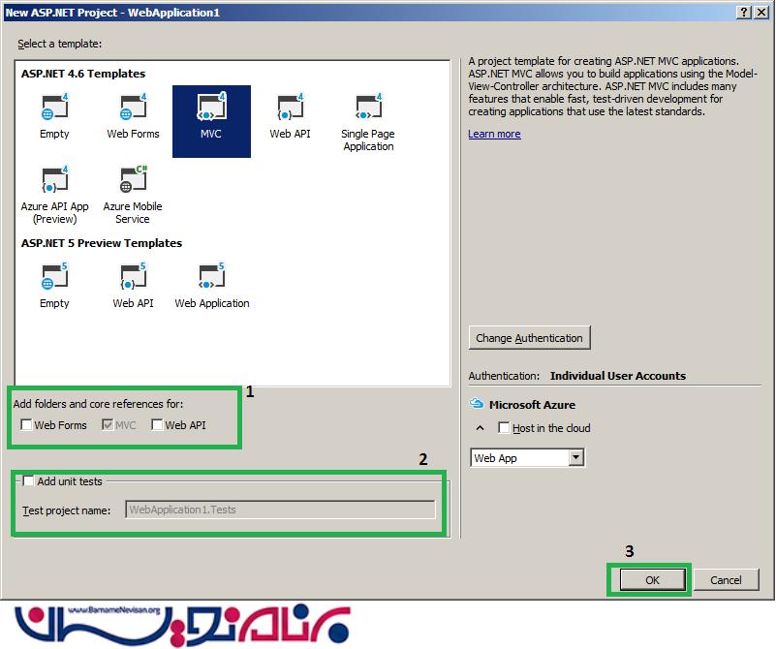Close the New ASP.NET Project dialog
This screenshot has width=776, height=649.
tap(761, 13)
